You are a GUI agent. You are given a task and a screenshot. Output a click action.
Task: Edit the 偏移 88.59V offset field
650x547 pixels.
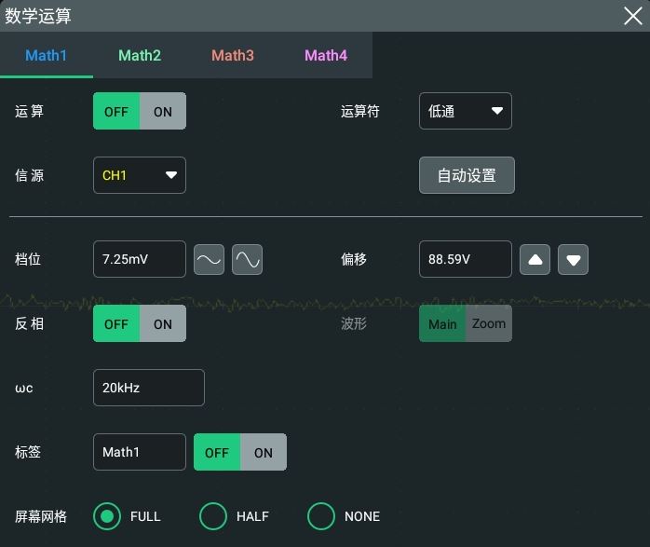tap(465, 259)
